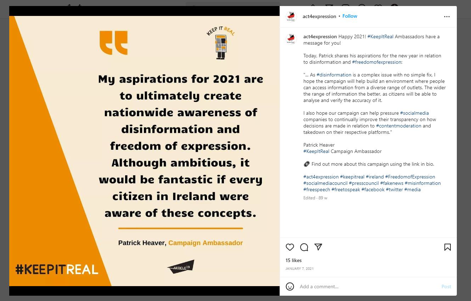Open the #contentmoderation hashtag link

click(399, 126)
